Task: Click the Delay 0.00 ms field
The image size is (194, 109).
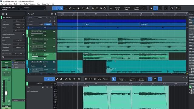Action: (19, 41)
